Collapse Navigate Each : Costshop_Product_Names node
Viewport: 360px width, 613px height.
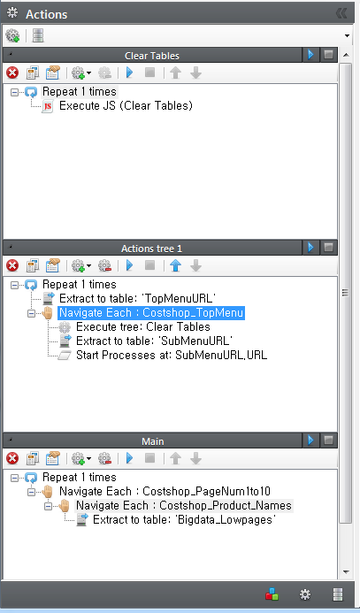point(48,506)
